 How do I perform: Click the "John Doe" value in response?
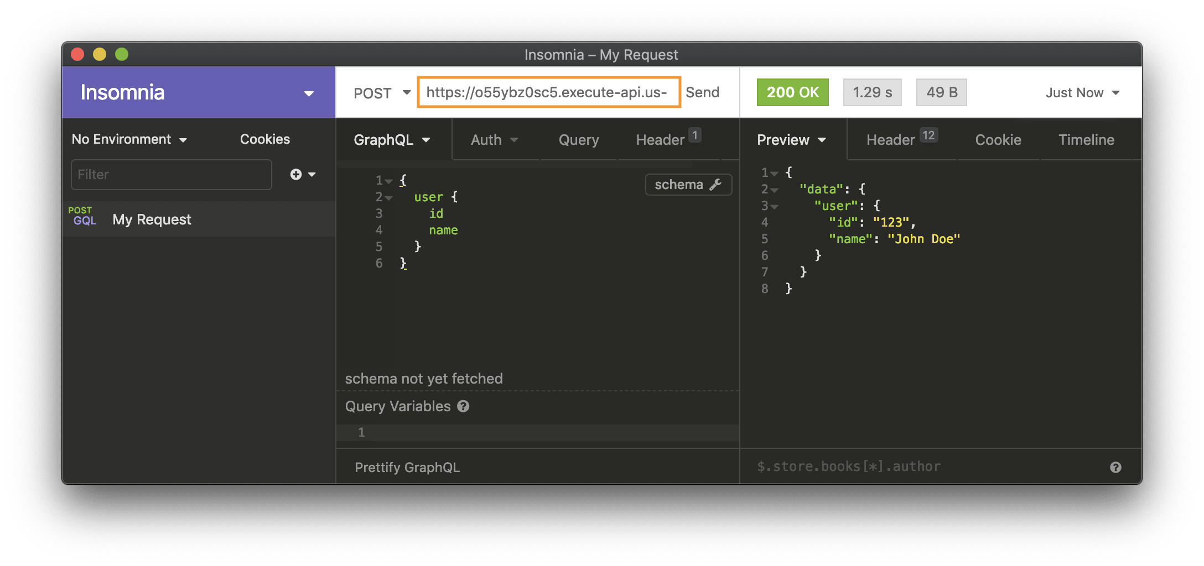(x=924, y=239)
